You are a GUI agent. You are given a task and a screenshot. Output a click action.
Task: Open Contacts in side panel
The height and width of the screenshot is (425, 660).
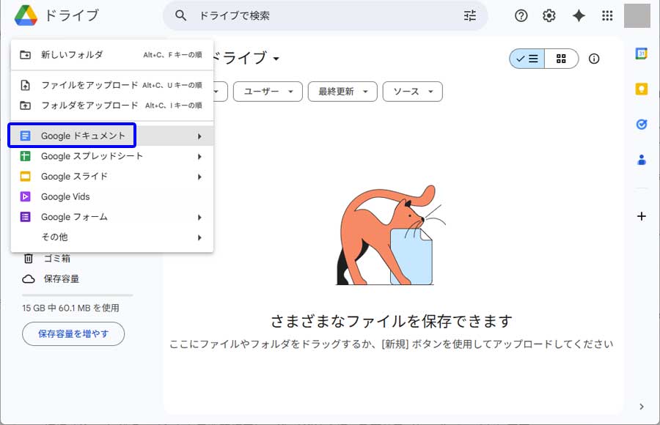(x=641, y=159)
